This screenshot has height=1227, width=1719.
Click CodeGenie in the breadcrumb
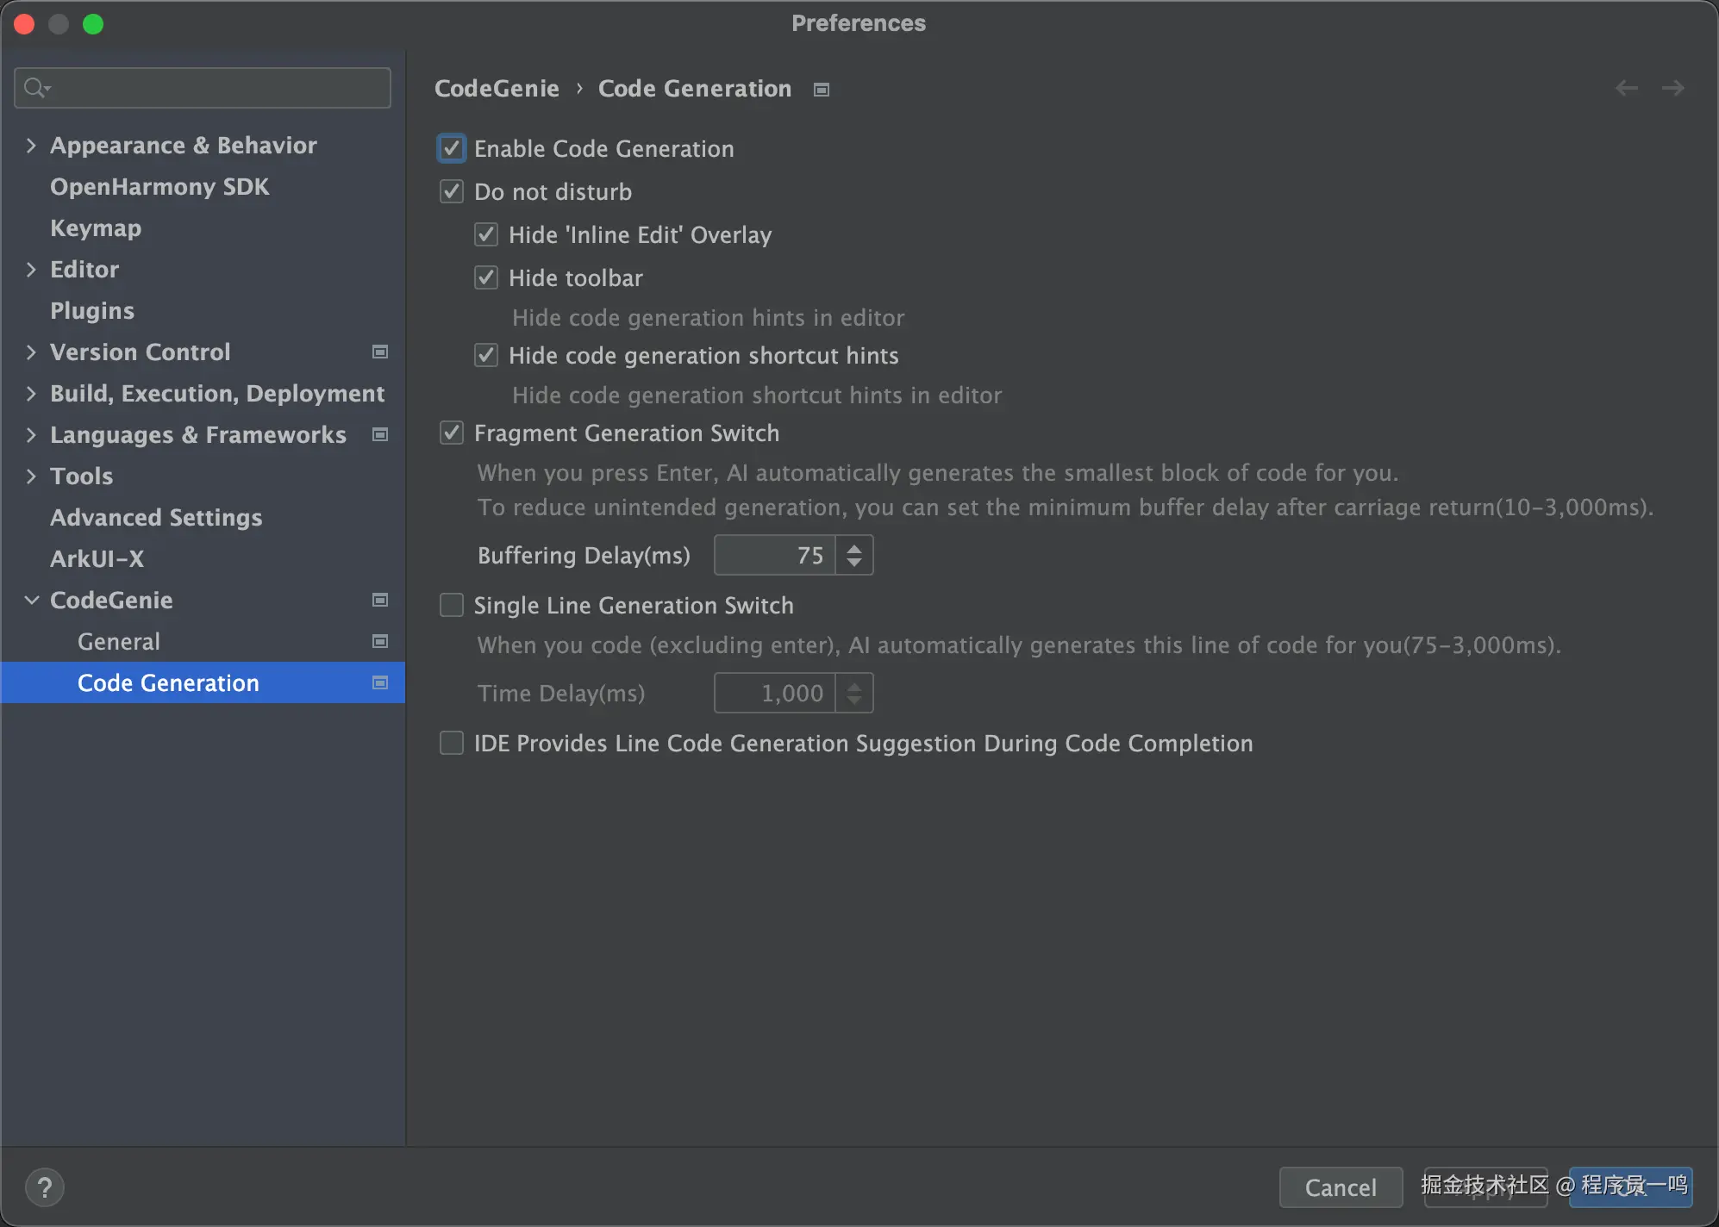click(x=497, y=88)
